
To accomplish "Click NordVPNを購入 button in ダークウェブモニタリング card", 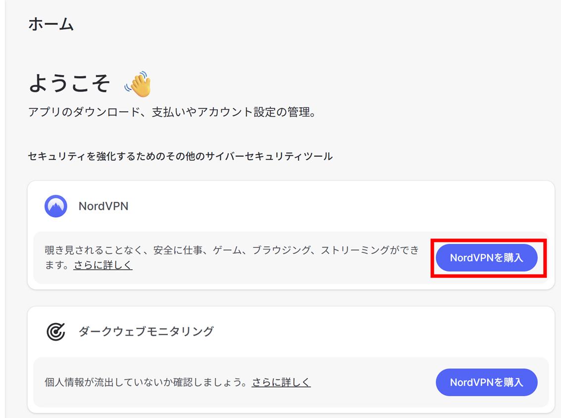I will click(487, 382).
